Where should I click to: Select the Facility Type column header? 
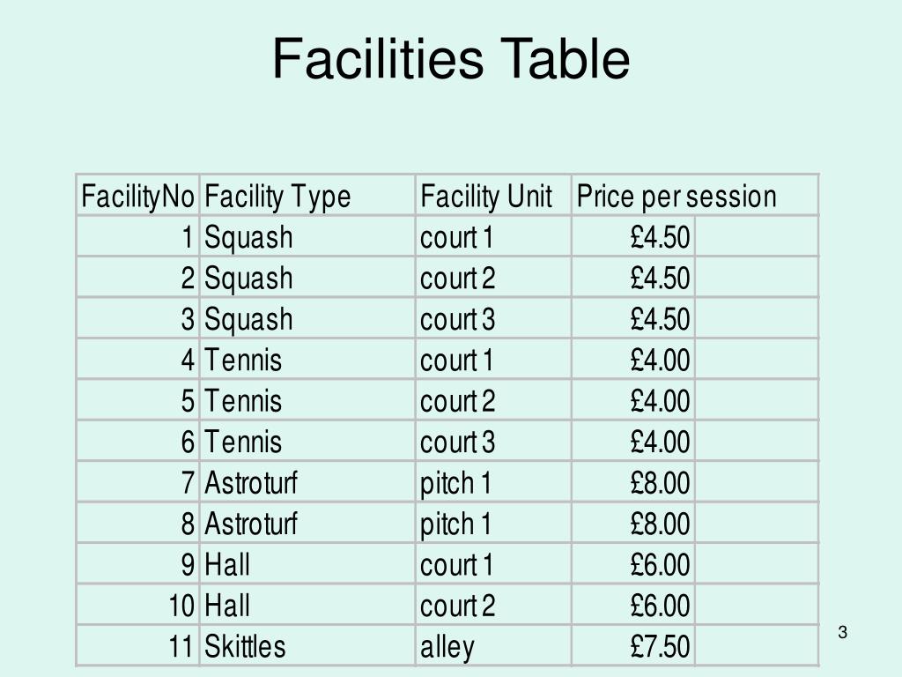coord(307,195)
